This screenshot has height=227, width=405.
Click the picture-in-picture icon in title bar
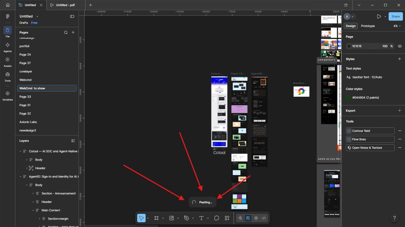346,5
